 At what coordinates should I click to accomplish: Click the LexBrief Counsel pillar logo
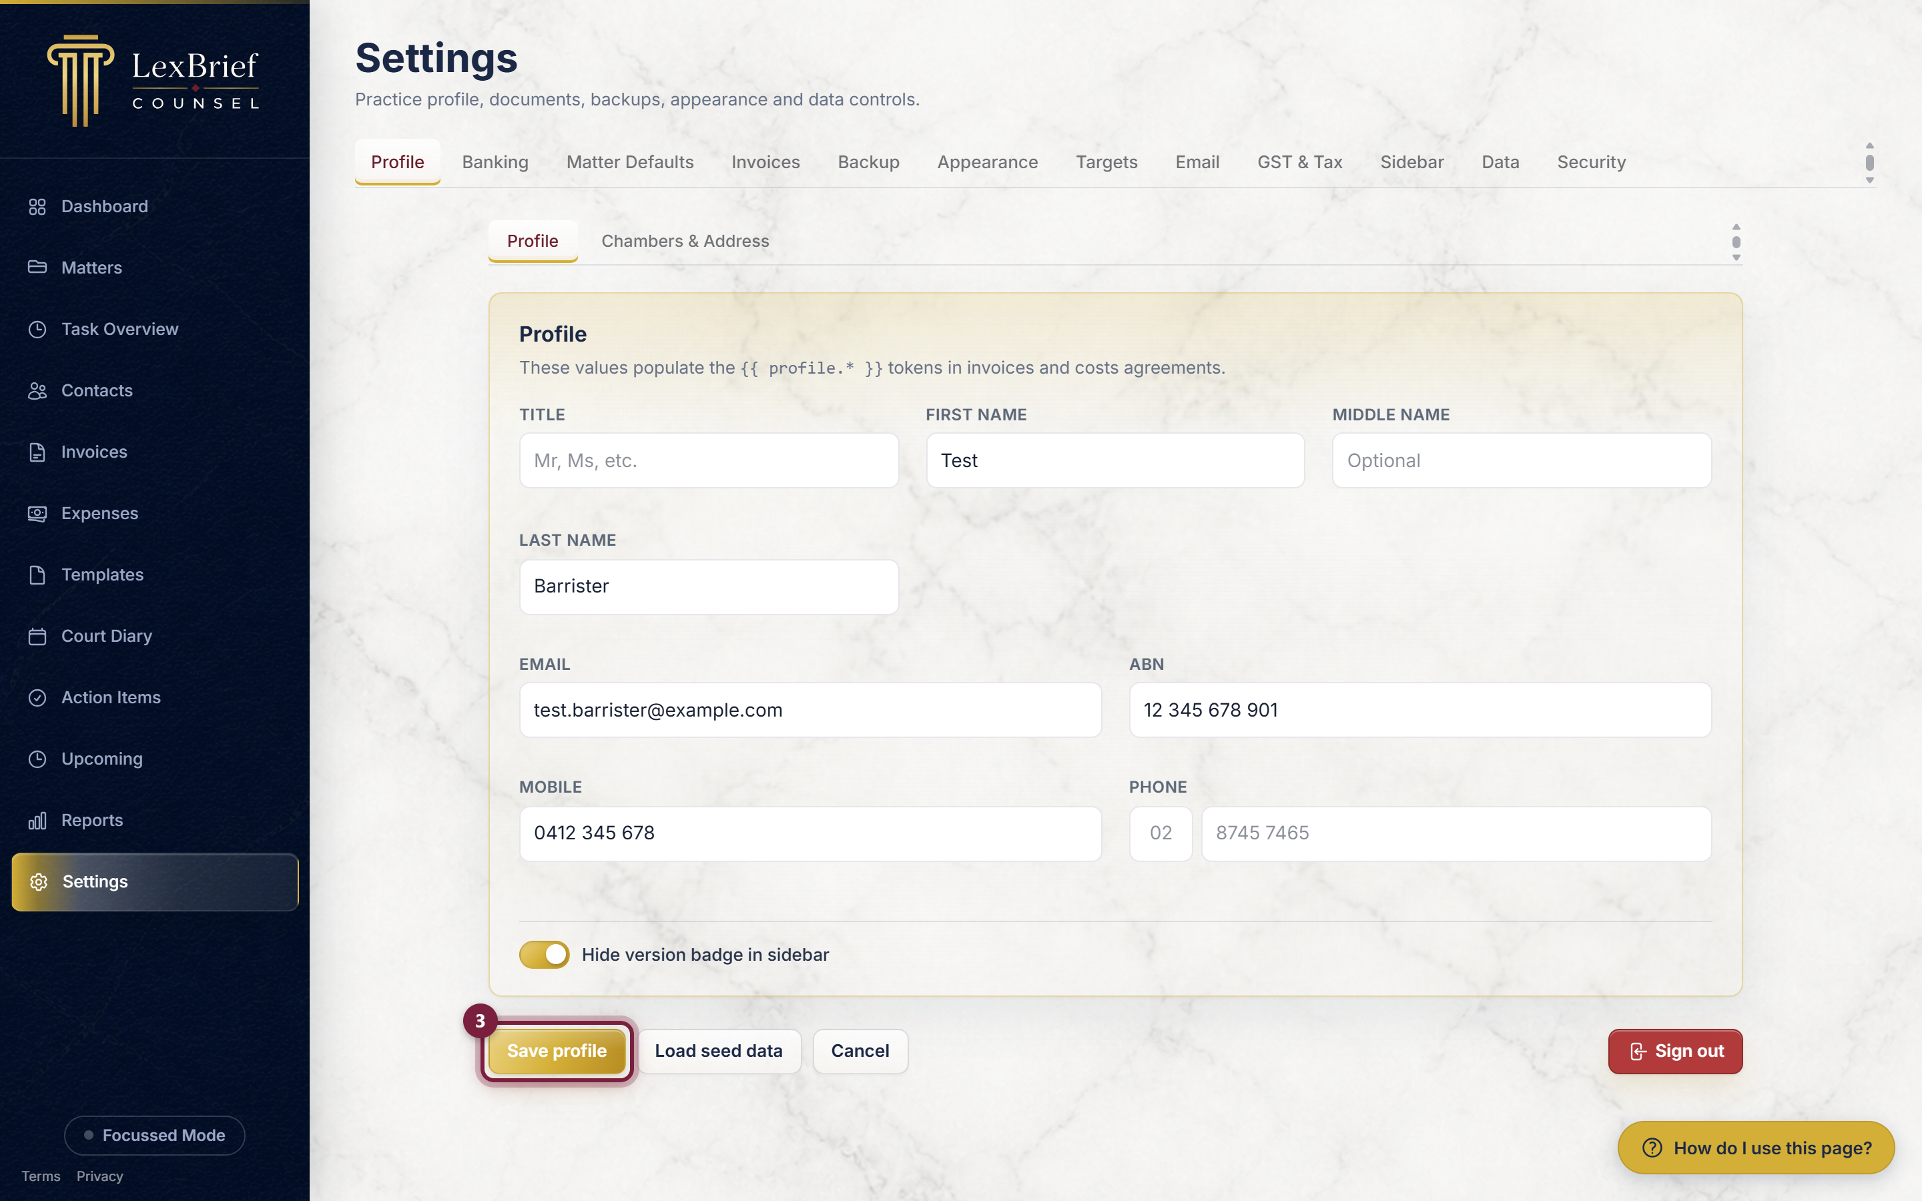(80, 80)
